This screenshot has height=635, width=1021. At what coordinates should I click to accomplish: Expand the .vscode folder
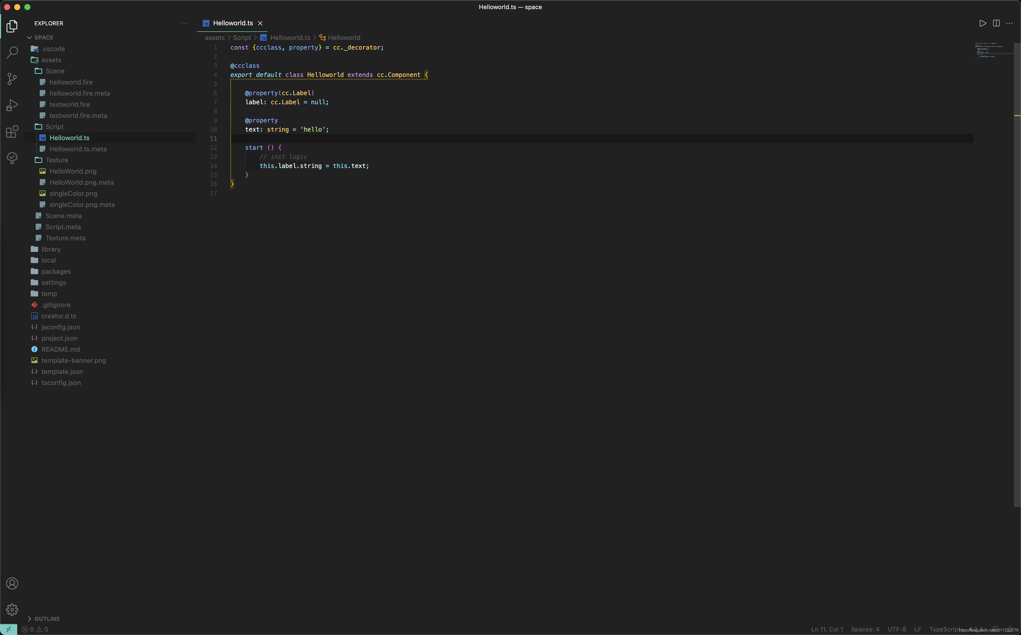(53, 49)
